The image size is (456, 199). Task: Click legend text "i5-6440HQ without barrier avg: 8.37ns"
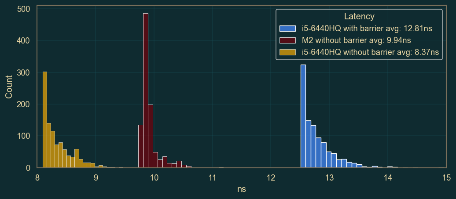[370, 52]
